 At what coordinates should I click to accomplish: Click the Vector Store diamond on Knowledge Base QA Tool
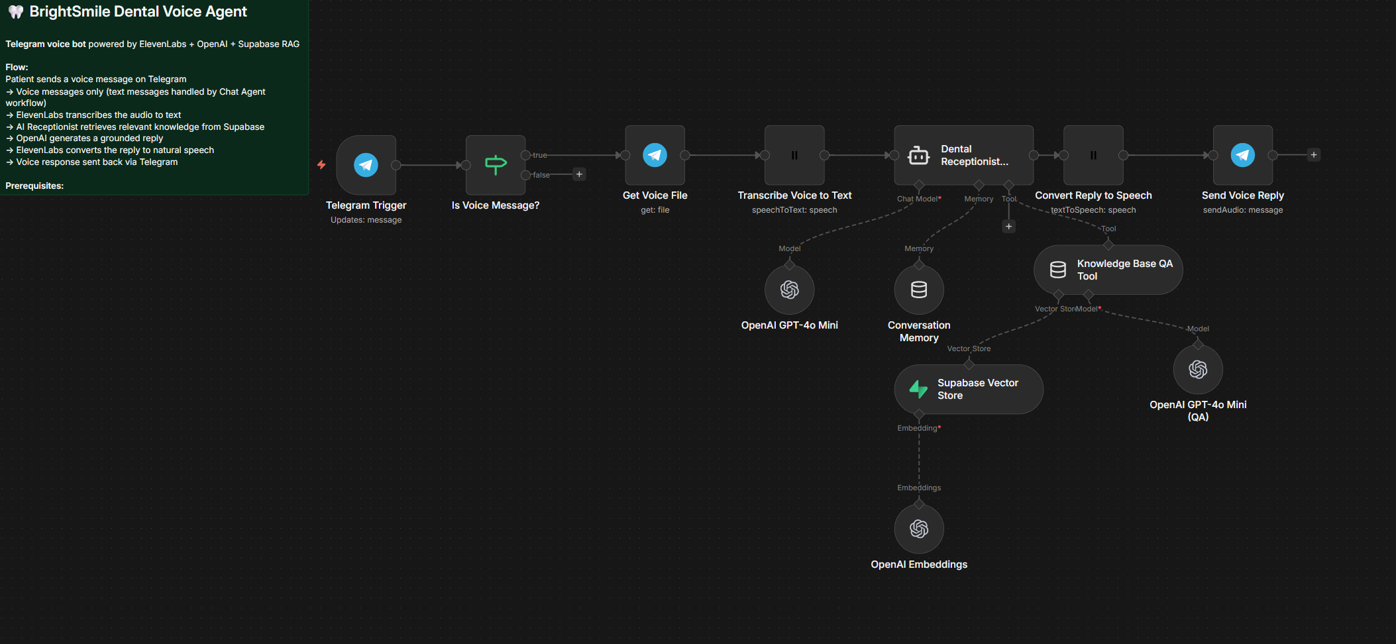pyautogui.click(x=1059, y=294)
